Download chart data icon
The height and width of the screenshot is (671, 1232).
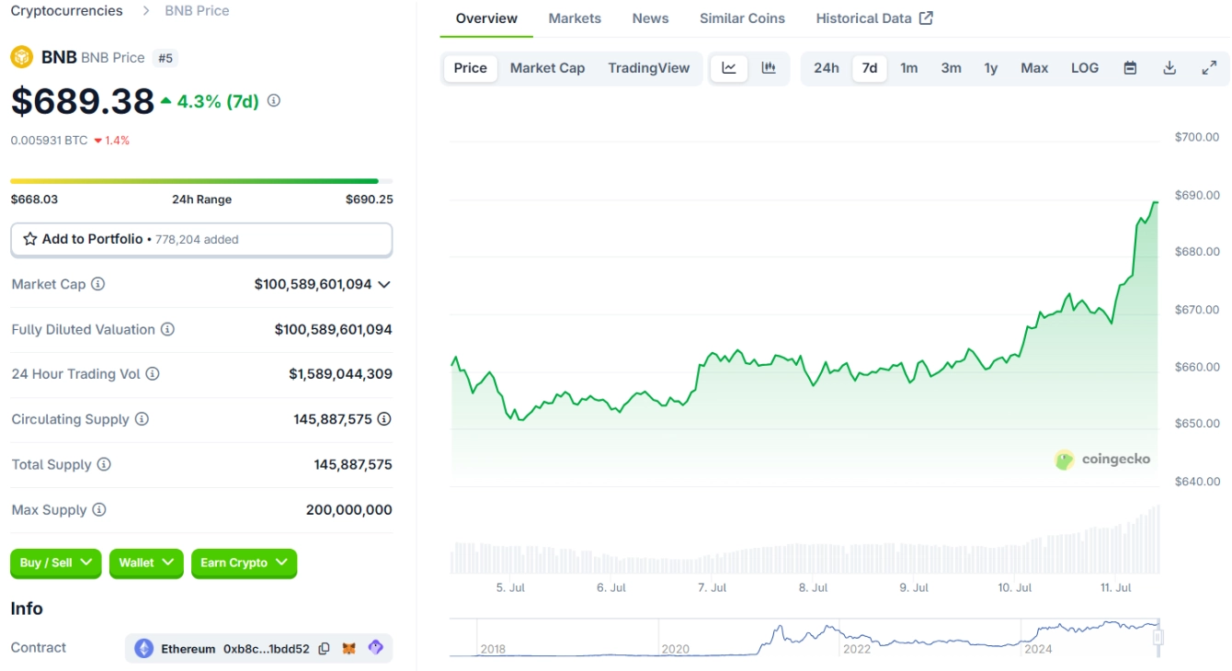click(x=1169, y=68)
